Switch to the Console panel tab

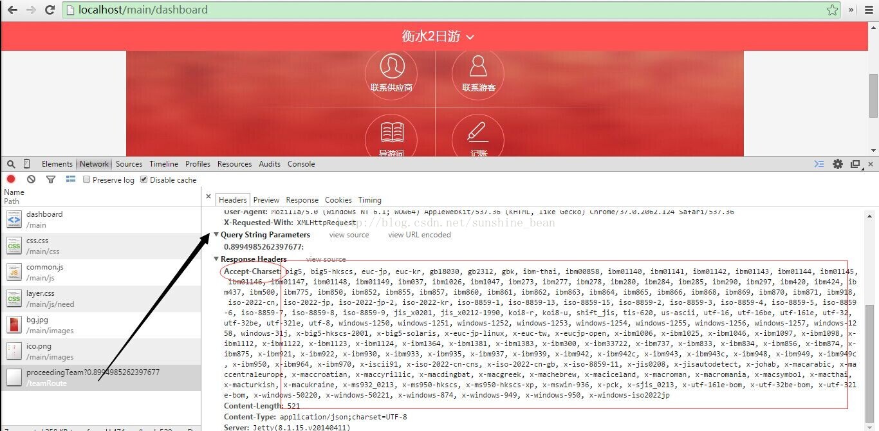tap(301, 164)
